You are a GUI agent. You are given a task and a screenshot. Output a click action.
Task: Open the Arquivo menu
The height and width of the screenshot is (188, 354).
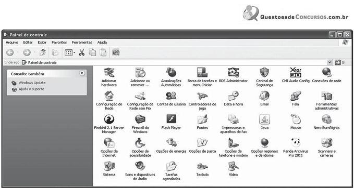tap(12, 42)
